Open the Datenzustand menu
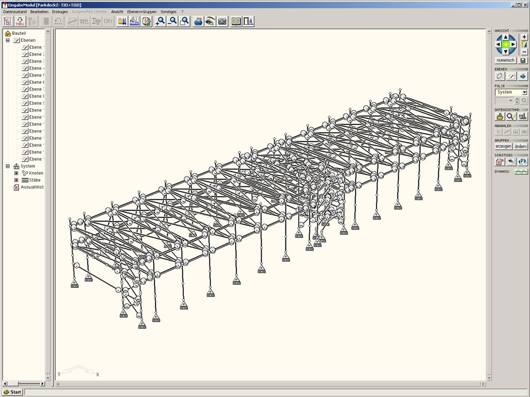 tap(15, 12)
